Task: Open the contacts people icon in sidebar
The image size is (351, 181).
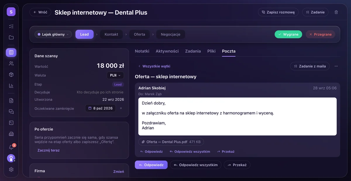Action: [11, 63]
